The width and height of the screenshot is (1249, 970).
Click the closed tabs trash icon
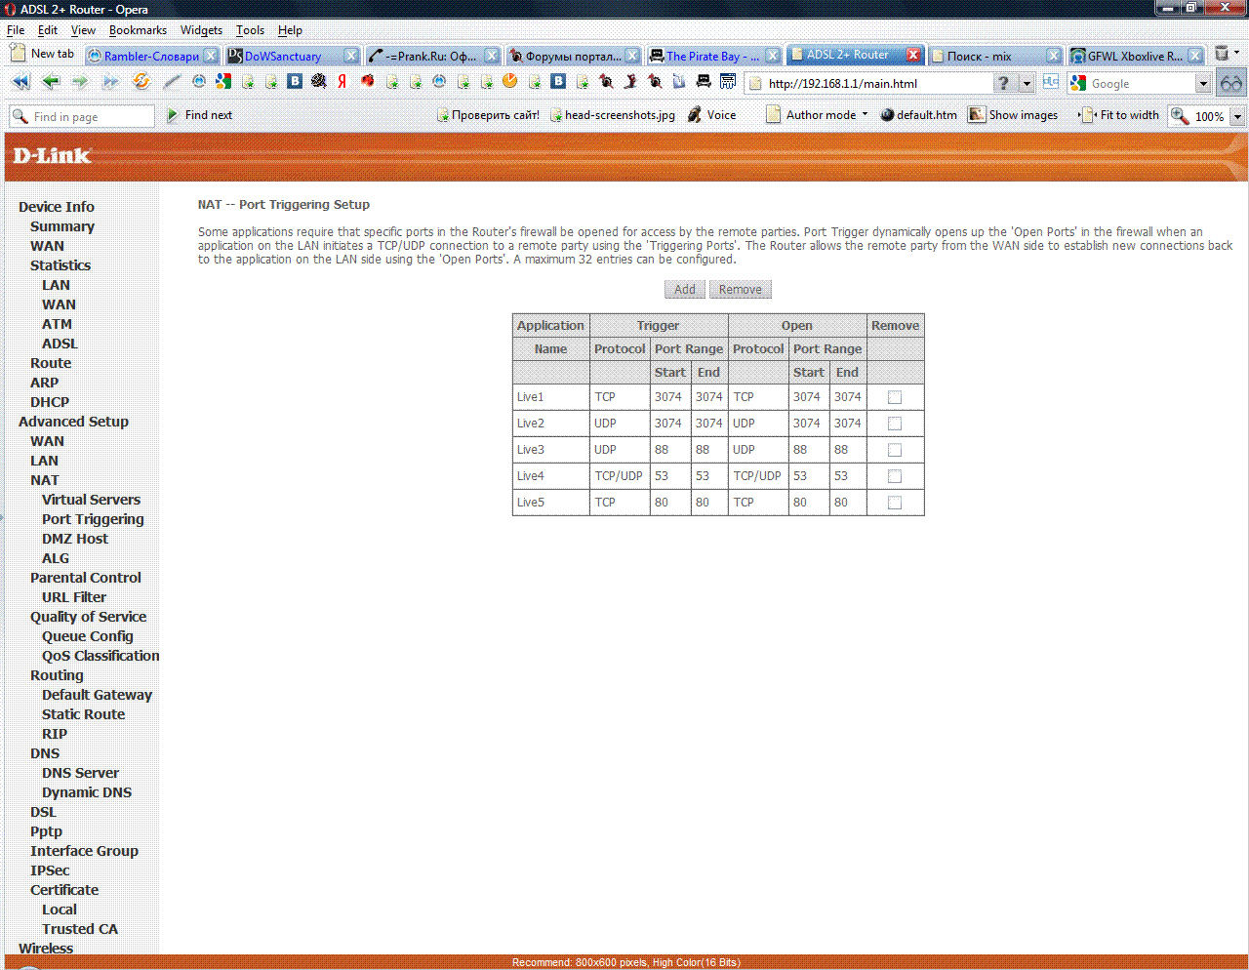[1222, 55]
